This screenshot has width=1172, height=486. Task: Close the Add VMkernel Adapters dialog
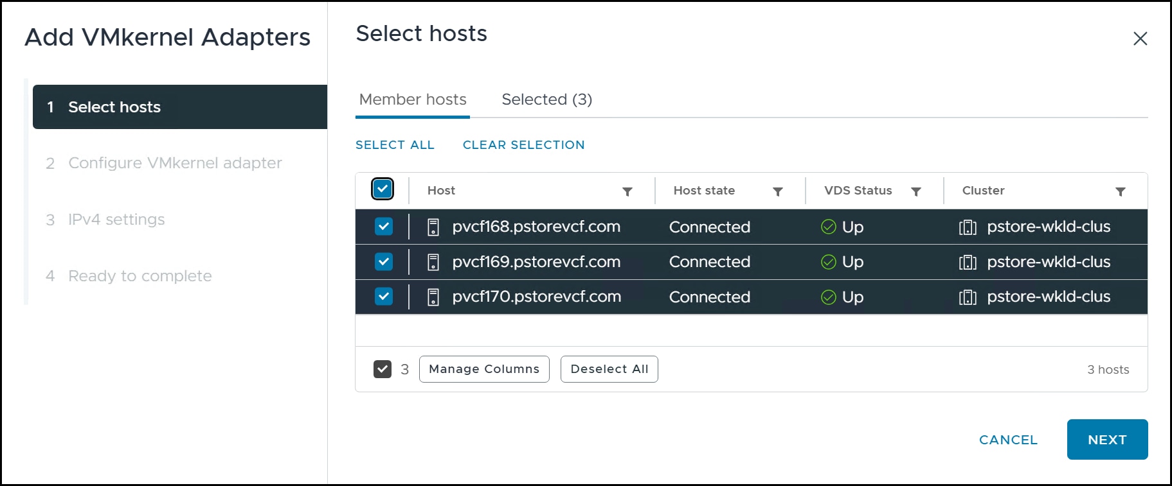[x=1140, y=39]
